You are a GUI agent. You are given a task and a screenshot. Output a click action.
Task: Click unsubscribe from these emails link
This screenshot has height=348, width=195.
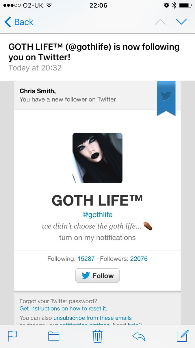pyautogui.click(x=92, y=318)
